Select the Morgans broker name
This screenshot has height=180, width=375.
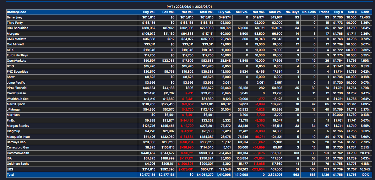tap(12, 33)
